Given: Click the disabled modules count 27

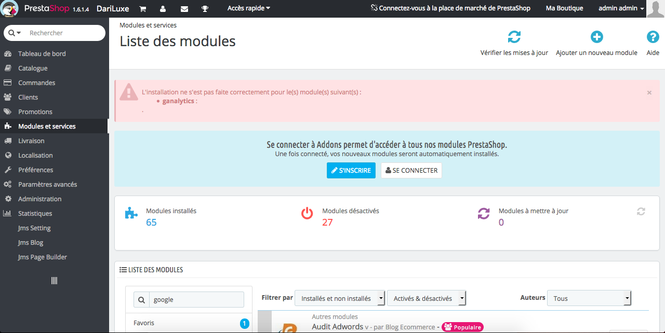Looking at the screenshot, I should pyautogui.click(x=327, y=223).
